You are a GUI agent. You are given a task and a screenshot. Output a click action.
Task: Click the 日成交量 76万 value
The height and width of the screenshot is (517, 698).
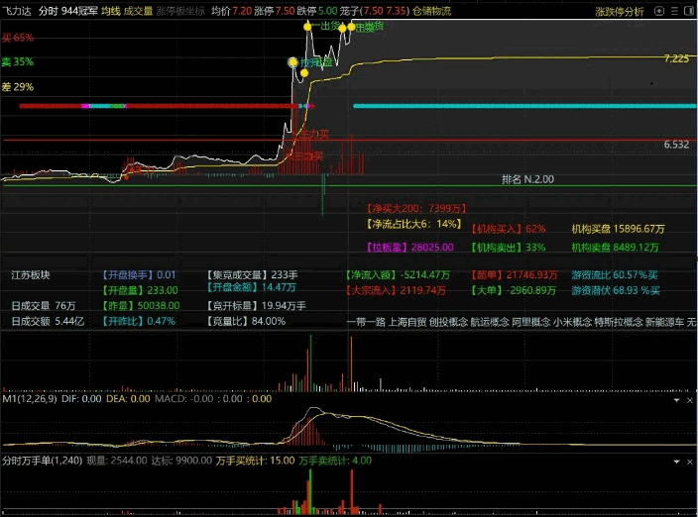click(x=44, y=305)
